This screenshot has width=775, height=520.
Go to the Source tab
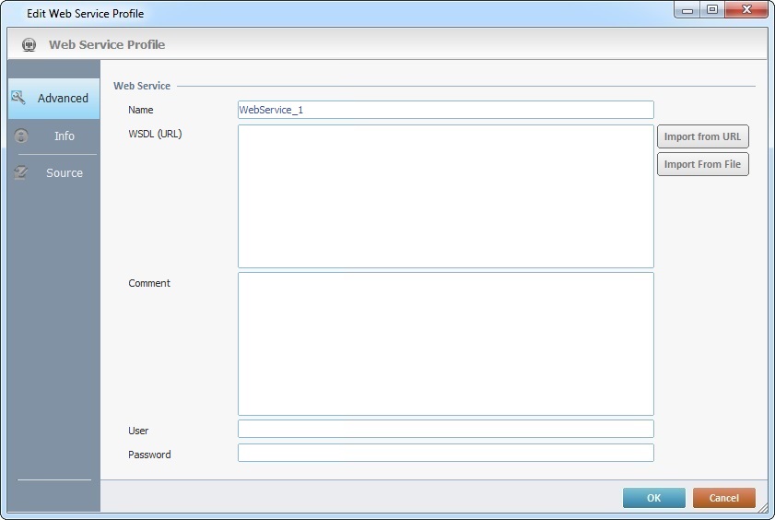click(x=64, y=173)
